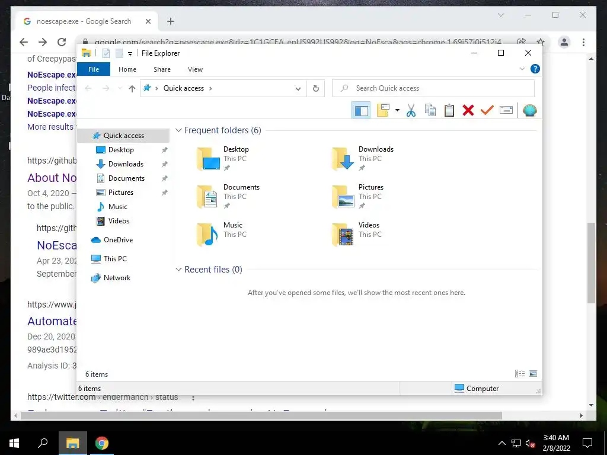
Task: Click Quick access in address bar
Action: (184, 88)
